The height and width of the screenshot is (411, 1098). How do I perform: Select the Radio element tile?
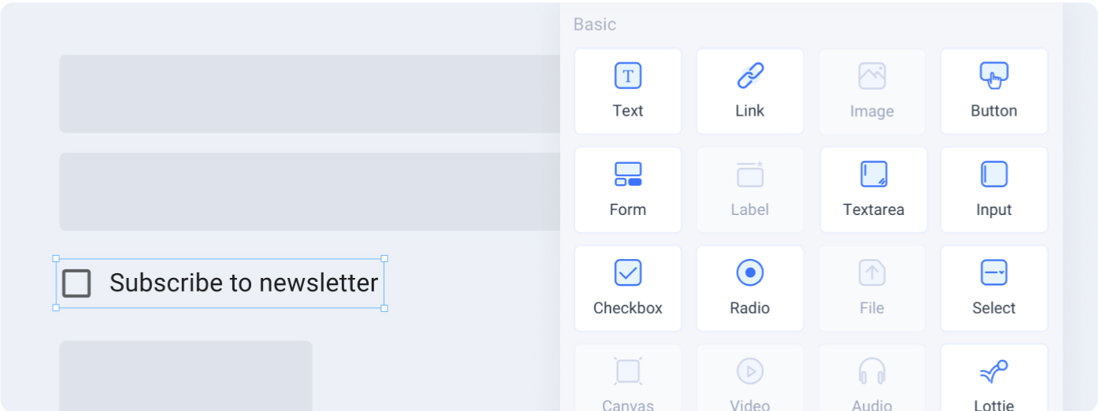click(x=750, y=288)
